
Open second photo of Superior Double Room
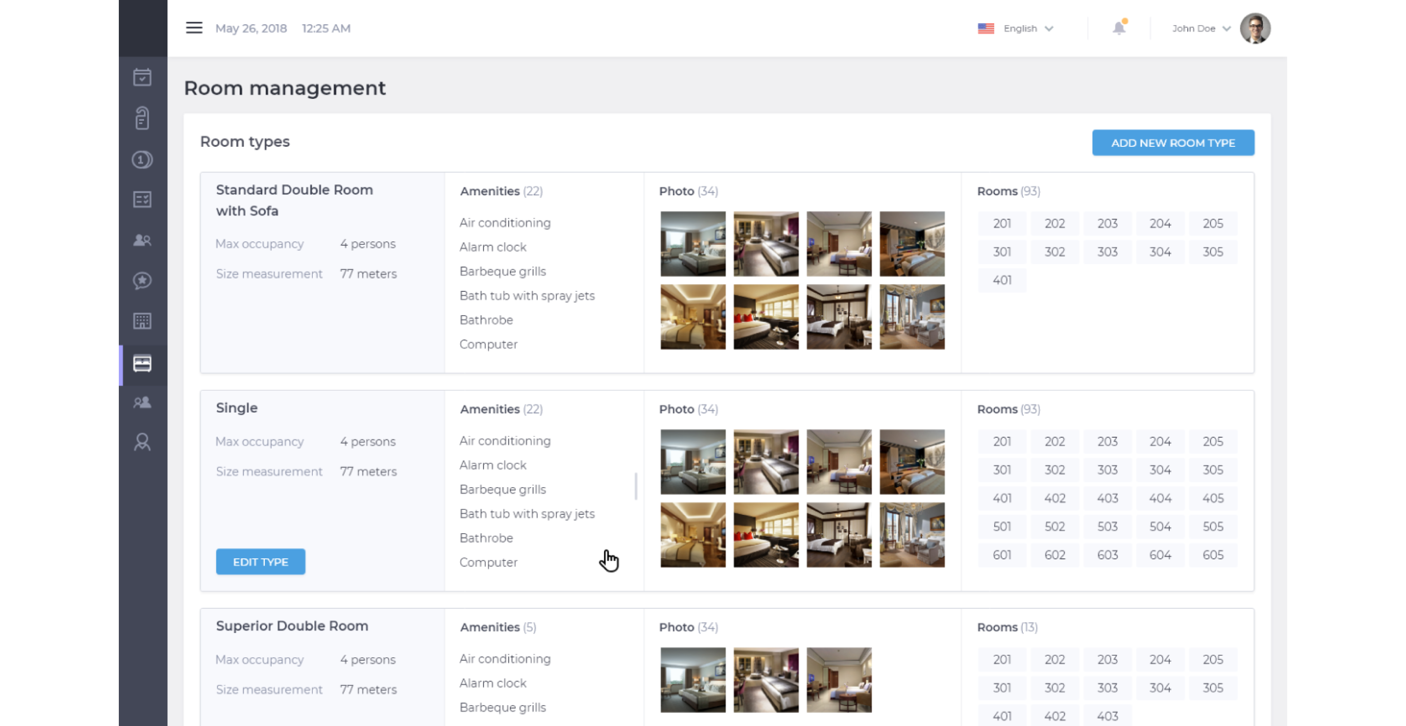click(766, 680)
